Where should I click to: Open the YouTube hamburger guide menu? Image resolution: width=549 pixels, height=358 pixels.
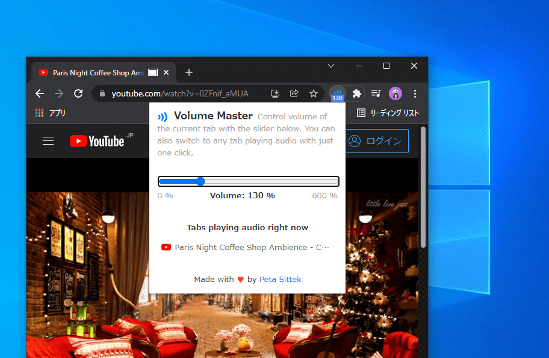tap(48, 141)
